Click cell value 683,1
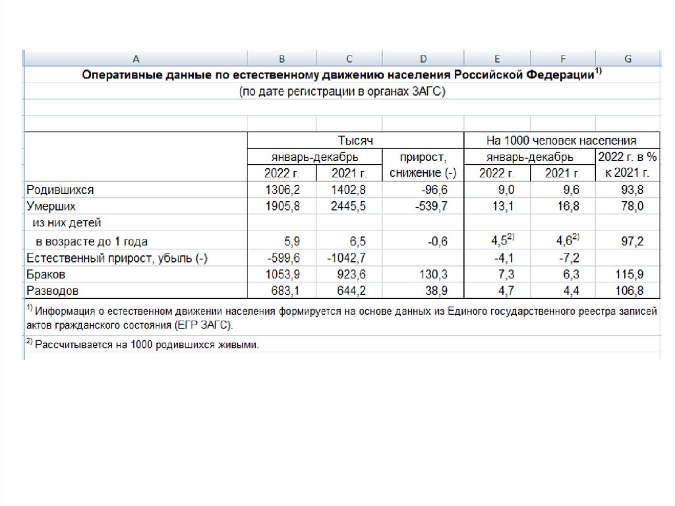Viewport: 675px width, 506px height. coord(285,291)
